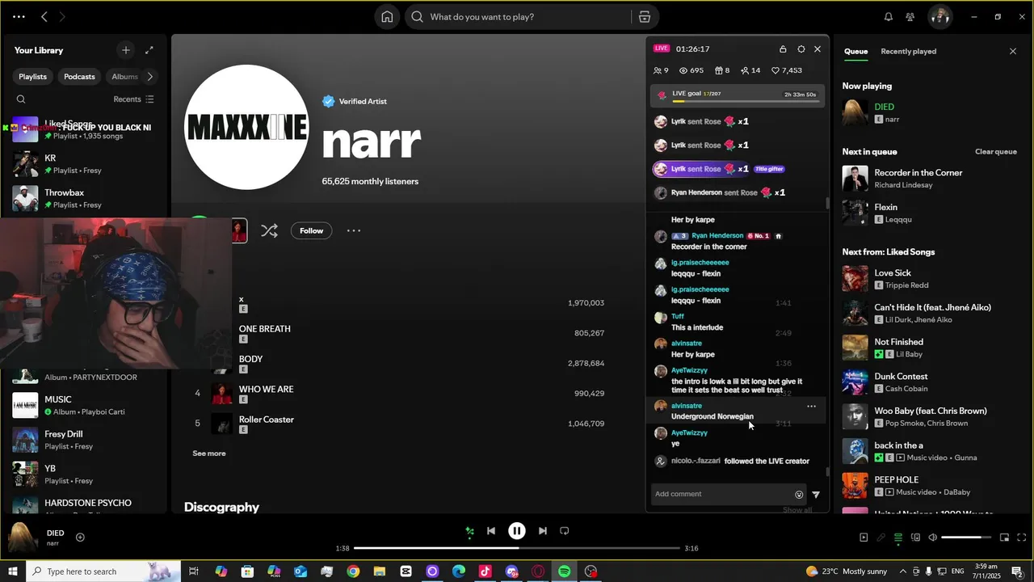
Task: Open Fresy Drill playlist
Action: (x=84, y=440)
